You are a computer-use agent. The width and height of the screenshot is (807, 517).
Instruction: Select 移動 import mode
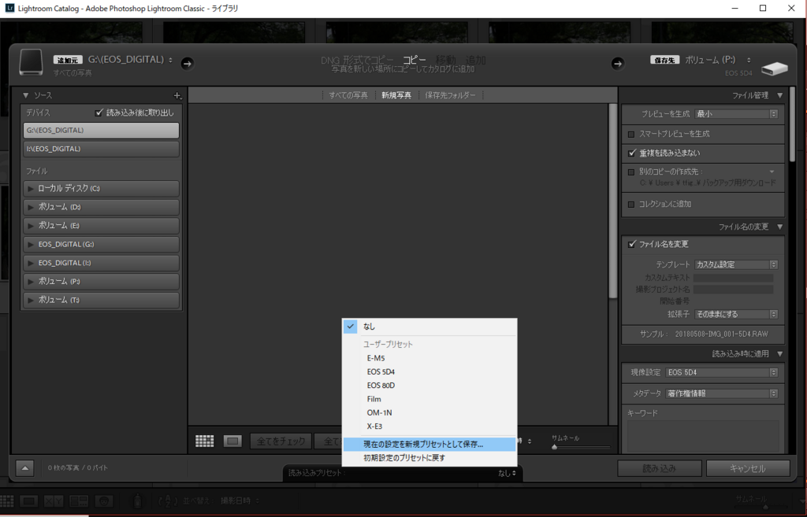pyautogui.click(x=446, y=60)
